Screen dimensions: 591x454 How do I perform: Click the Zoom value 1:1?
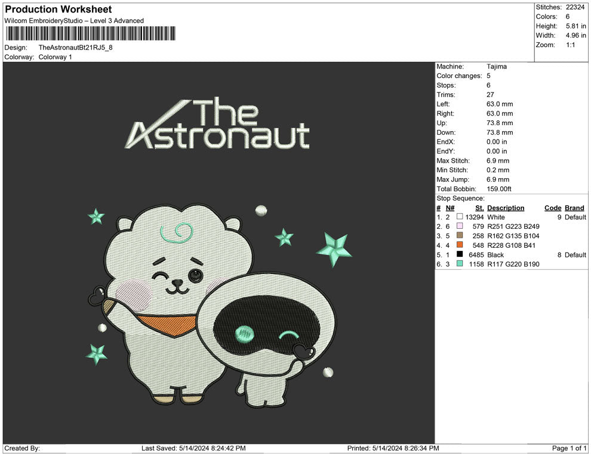pyautogui.click(x=570, y=45)
